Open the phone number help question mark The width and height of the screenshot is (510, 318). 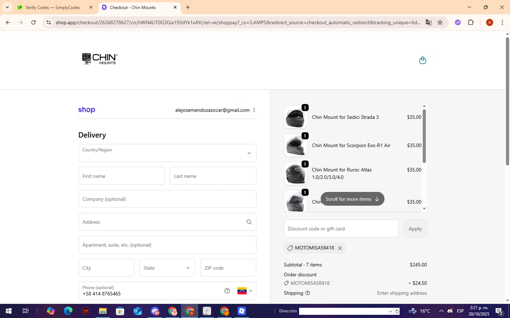[227, 291]
